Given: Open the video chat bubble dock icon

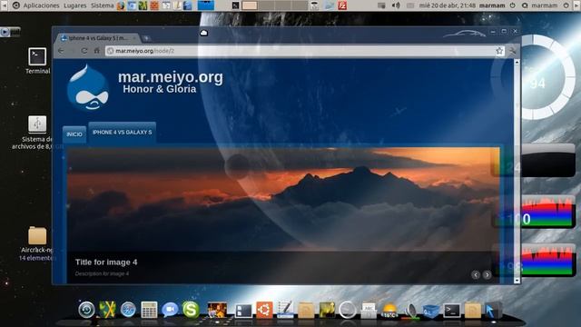Looking at the screenshot, I should (170, 310).
